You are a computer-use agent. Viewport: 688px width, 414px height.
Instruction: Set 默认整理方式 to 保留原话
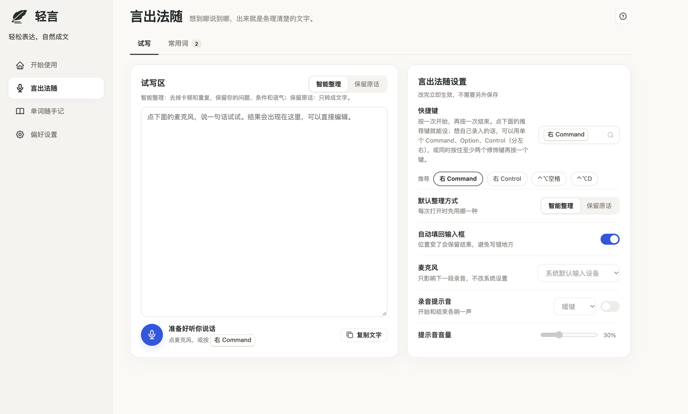(x=599, y=206)
